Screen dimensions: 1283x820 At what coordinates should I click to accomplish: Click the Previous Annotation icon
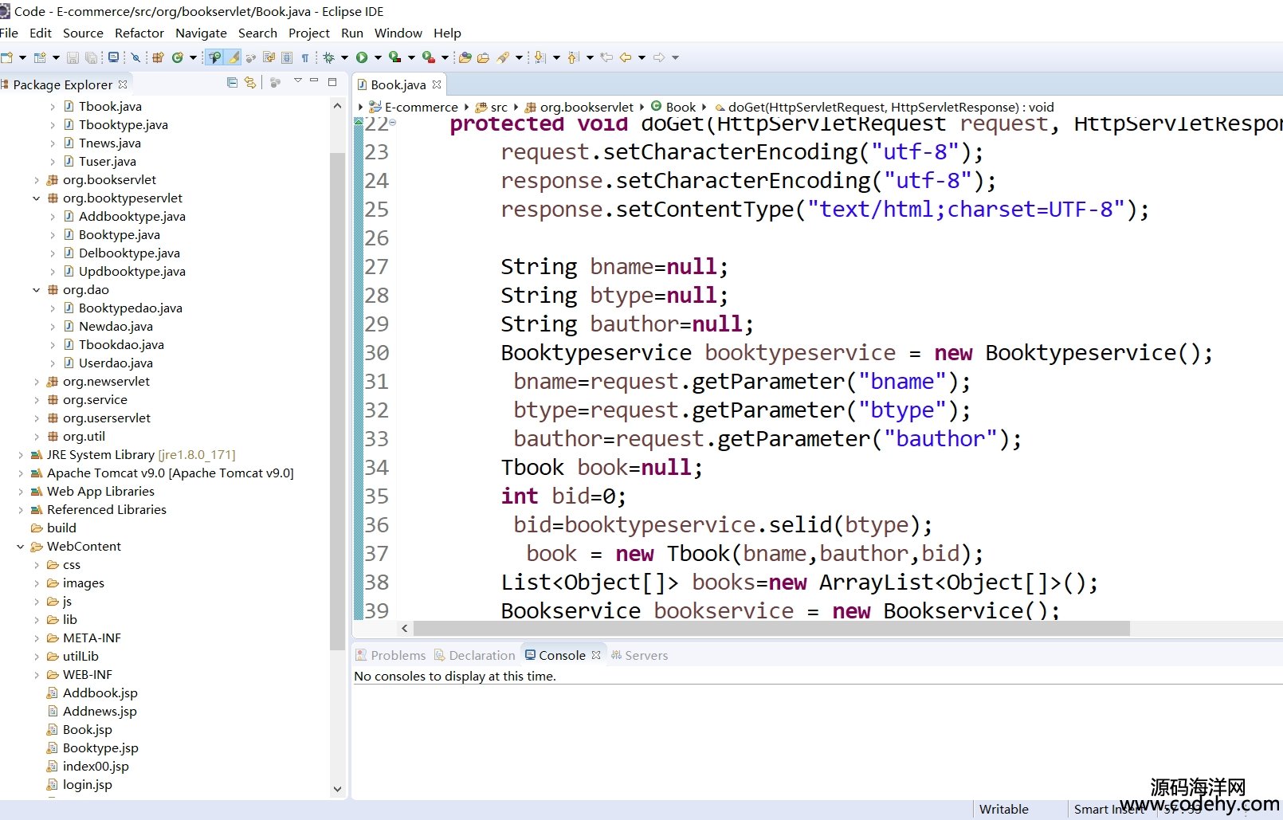pos(572,57)
